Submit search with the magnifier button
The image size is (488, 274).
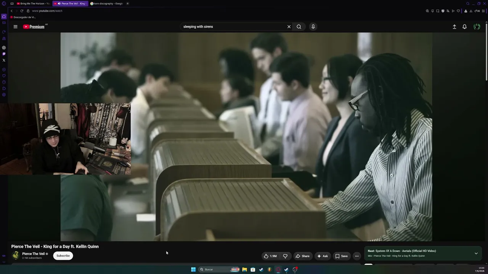tap(299, 27)
